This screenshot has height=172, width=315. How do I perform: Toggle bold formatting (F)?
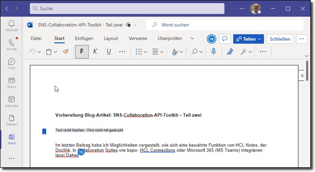(82, 52)
